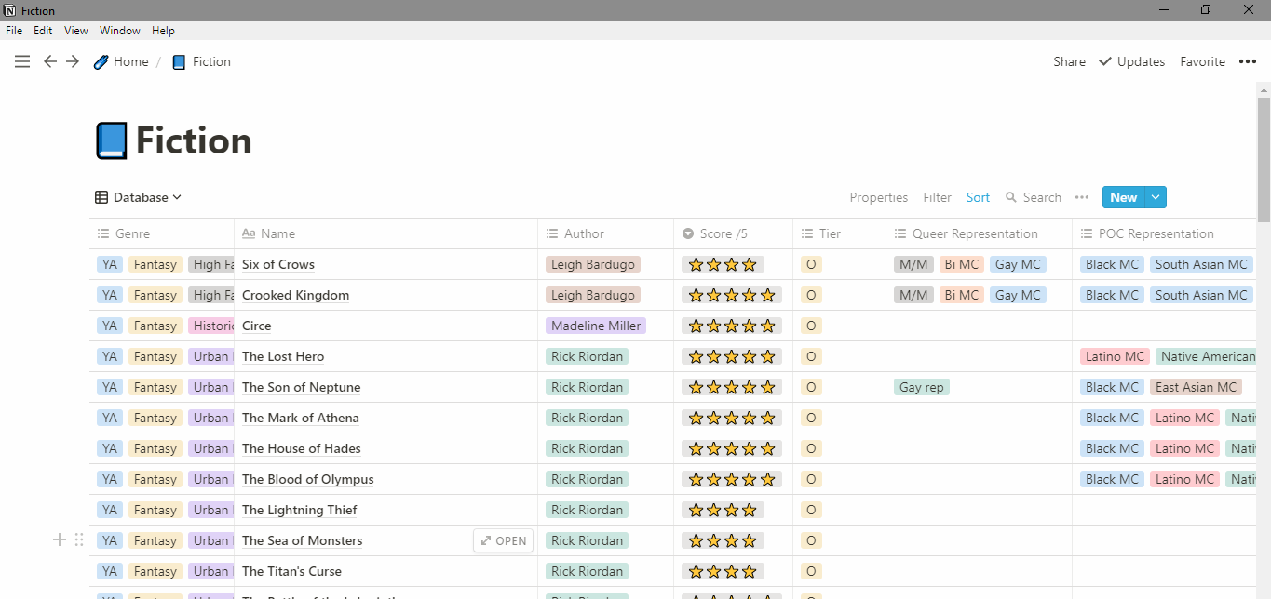The width and height of the screenshot is (1271, 599).
Task: Navigate to Home in the breadcrumb
Action: point(121,61)
